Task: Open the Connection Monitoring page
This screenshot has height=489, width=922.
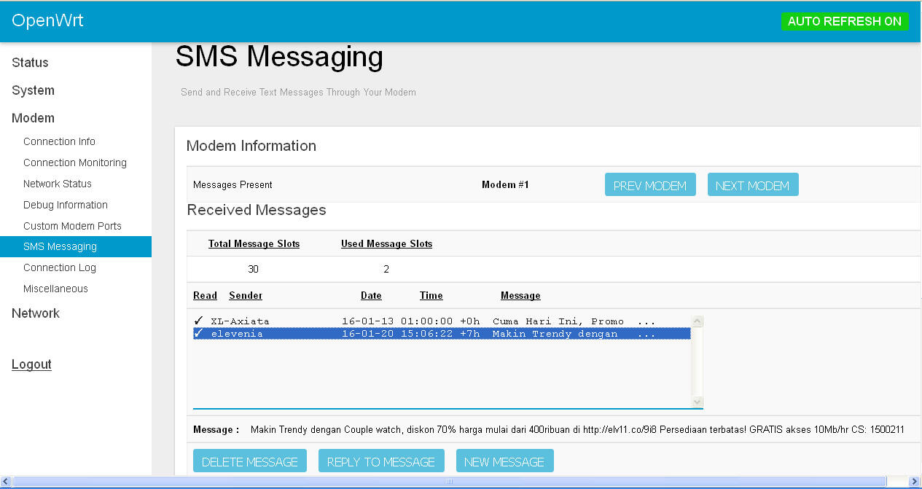Action: (x=75, y=163)
